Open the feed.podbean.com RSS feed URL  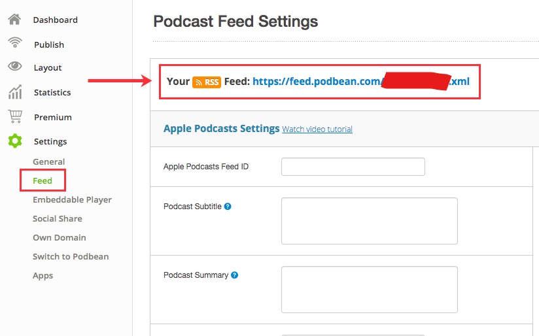coord(361,82)
